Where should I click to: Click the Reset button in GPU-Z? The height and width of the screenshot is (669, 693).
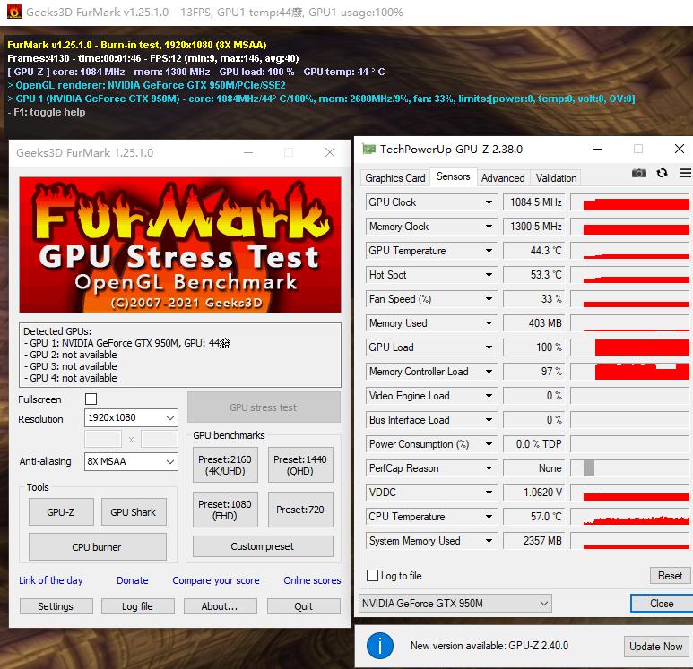[x=670, y=575]
